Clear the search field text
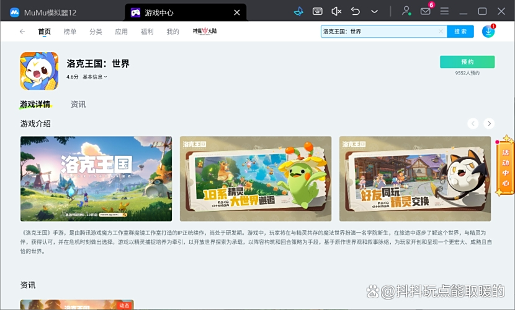515x310 pixels. click(441, 32)
